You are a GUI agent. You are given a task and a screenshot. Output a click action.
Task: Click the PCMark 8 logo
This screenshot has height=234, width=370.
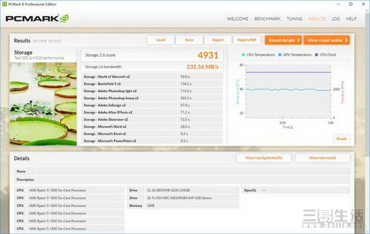pos(37,19)
